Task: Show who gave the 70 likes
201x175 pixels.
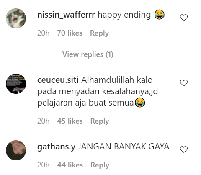Action: (x=70, y=33)
